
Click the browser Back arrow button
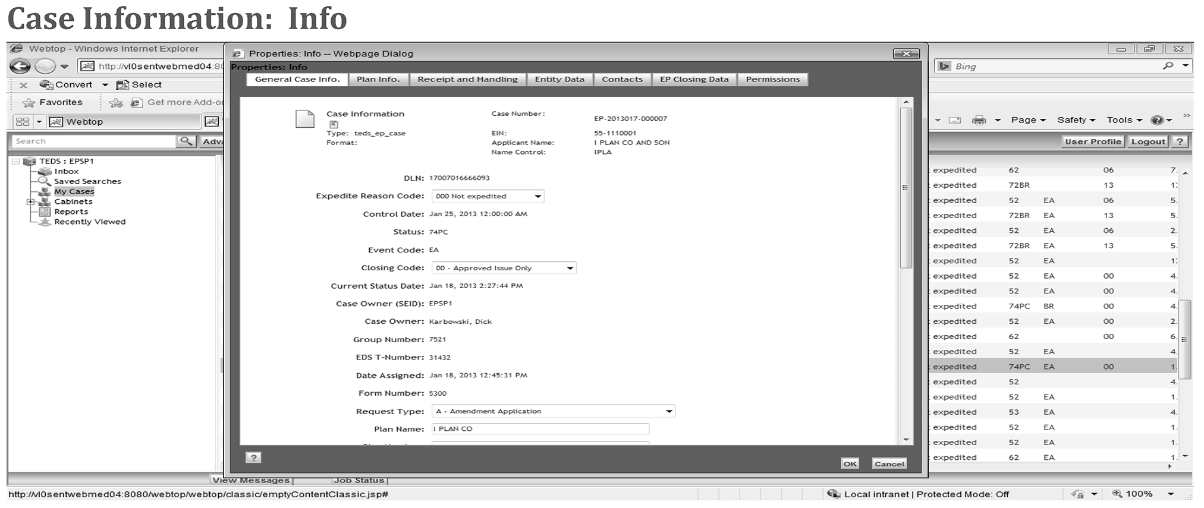tap(20, 66)
